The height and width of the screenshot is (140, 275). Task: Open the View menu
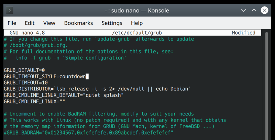tap(49, 23)
